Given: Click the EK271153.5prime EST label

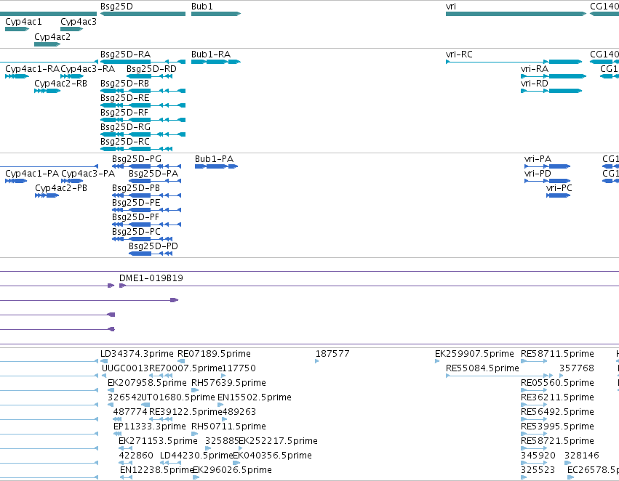Looking at the screenshot, I should click(x=158, y=441).
